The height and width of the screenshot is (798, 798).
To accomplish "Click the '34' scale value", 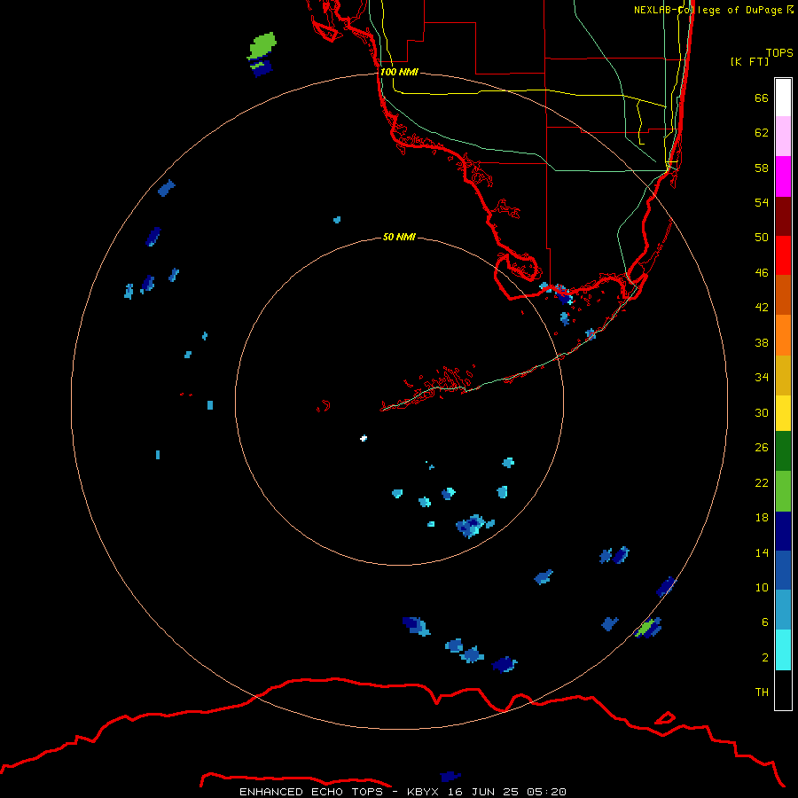I will click(762, 378).
